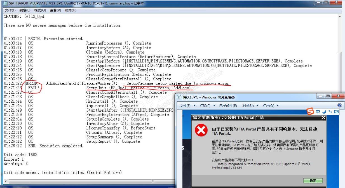This screenshot has height=188, width=345.
Task: Click the 'FAIL!' status word in the log
Action: [34, 88]
